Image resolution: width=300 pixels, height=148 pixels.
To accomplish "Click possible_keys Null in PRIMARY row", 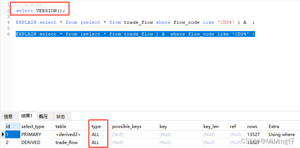I will pyautogui.click(x=135, y=134).
